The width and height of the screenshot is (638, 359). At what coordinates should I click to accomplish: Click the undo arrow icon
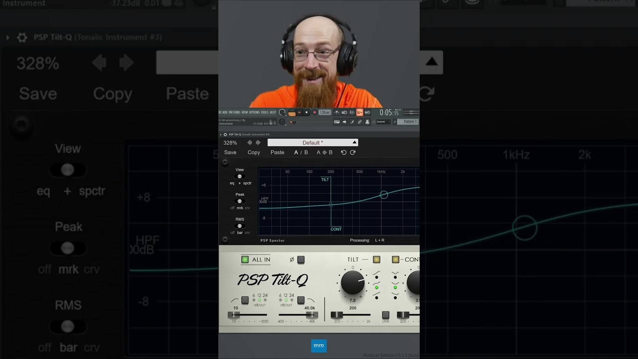coord(343,153)
